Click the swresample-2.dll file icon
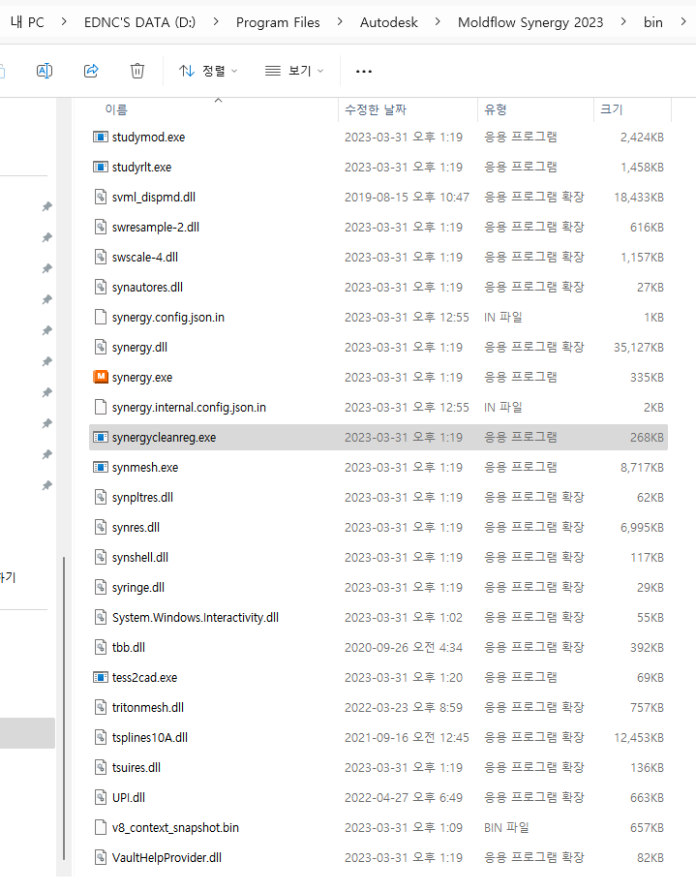 tap(100, 227)
